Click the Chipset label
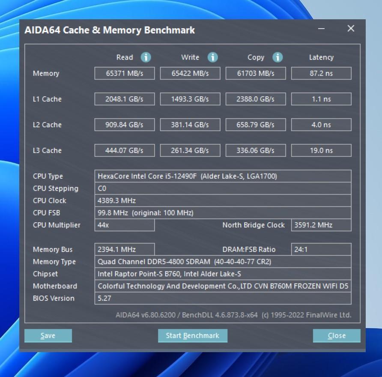Screen dimensions: 382x377 point(45,274)
